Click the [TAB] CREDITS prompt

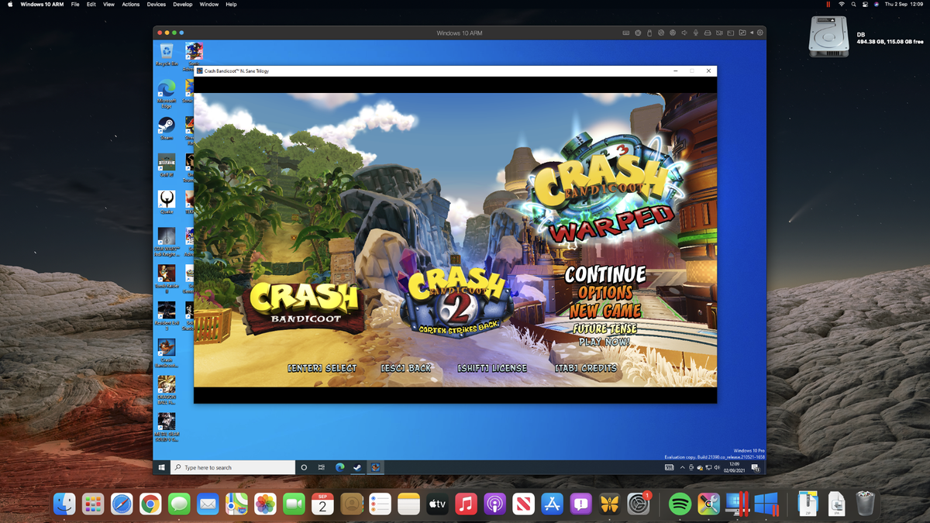click(586, 368)
